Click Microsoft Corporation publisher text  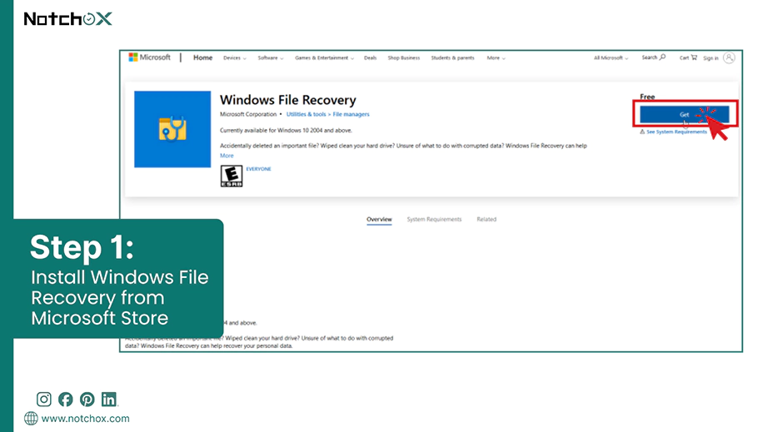(x=248, y=115)
